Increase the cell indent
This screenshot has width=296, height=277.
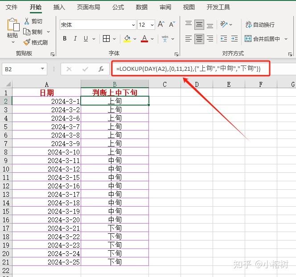tap(234, 39)
